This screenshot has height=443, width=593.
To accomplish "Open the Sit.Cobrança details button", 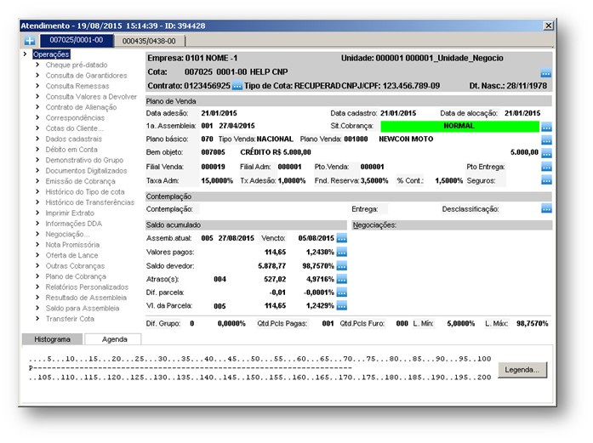I will point(546,127).
